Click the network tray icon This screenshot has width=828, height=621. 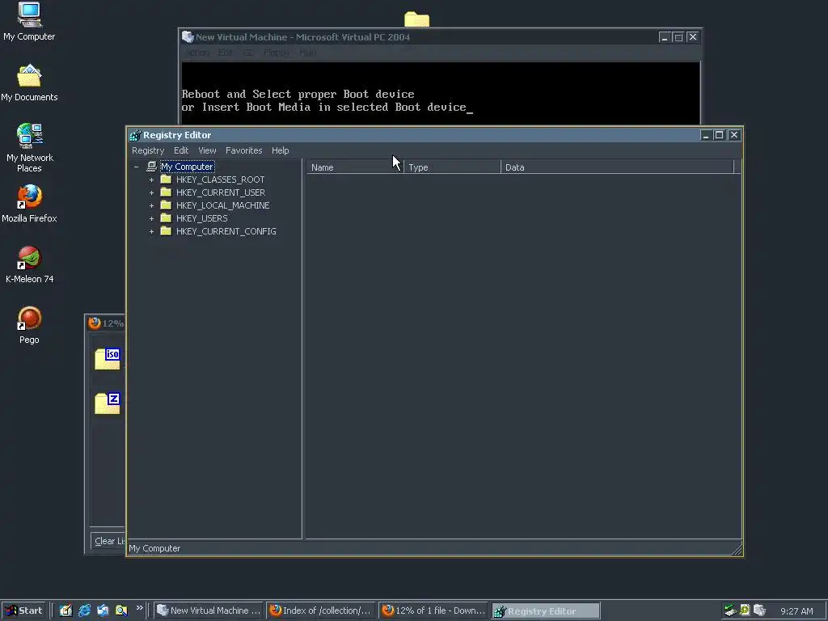click(730, 610)
